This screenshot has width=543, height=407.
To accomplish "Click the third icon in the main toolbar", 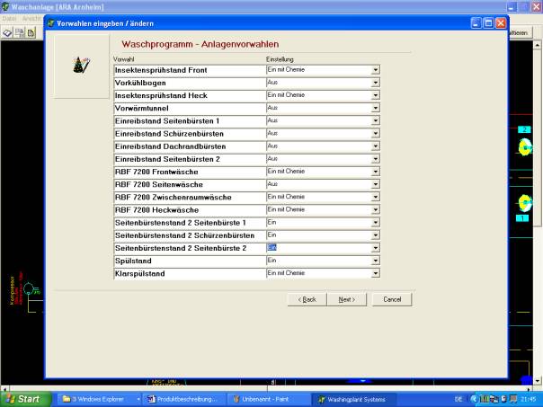I will click(30, 31).
